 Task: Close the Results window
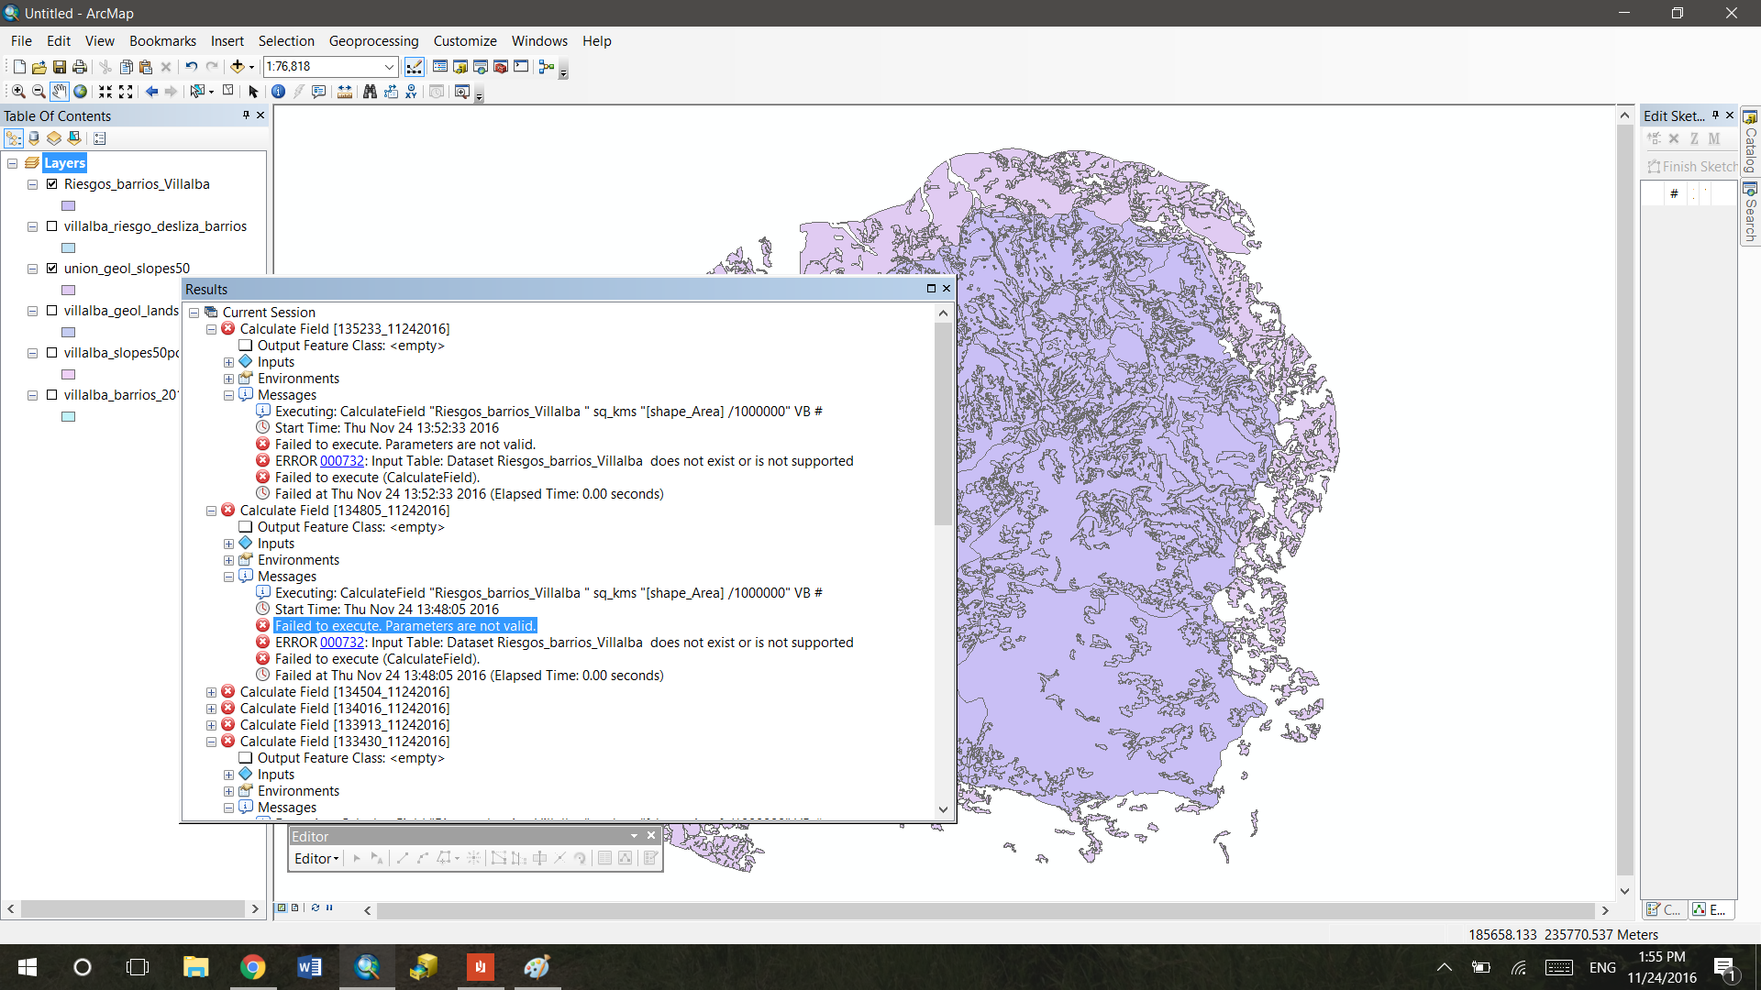(x=947, y=289)
